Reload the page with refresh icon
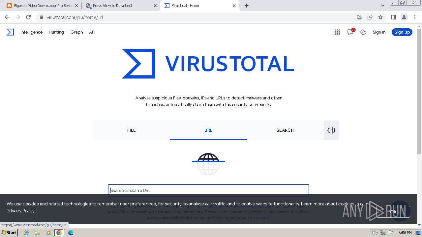This screenshot has width=422, height=237. pyautogui.click(x=28, y=17)
